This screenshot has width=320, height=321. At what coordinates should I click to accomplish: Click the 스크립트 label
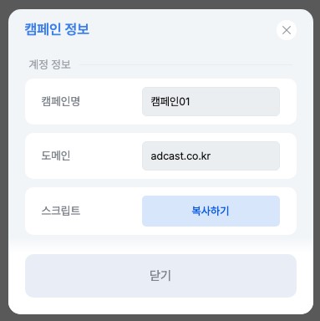[x=61, y=211]
